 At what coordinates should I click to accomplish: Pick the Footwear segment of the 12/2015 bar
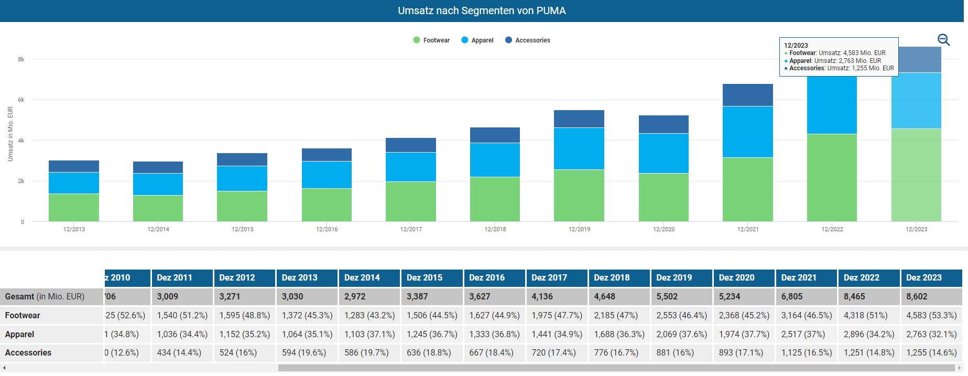[242, 206]
